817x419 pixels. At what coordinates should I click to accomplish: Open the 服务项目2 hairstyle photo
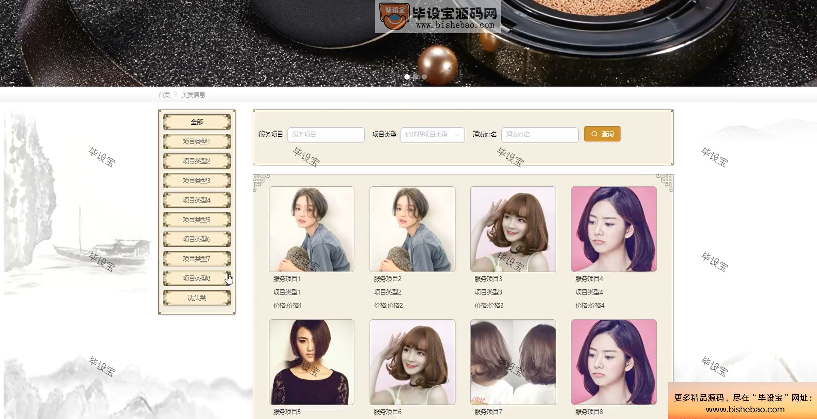tap(412, 229)
